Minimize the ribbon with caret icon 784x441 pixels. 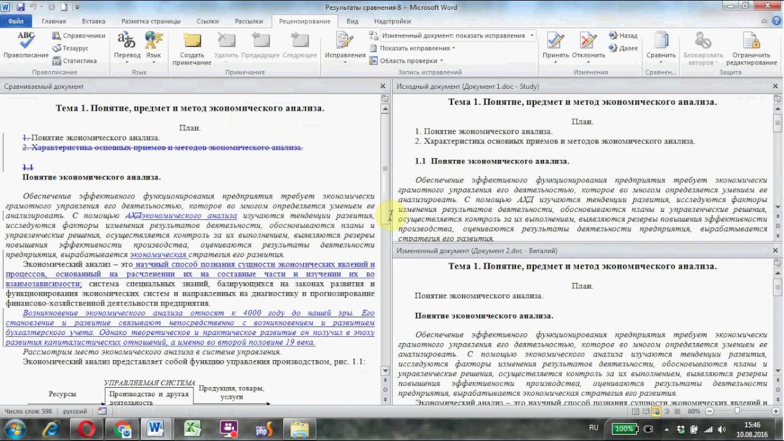765,21
